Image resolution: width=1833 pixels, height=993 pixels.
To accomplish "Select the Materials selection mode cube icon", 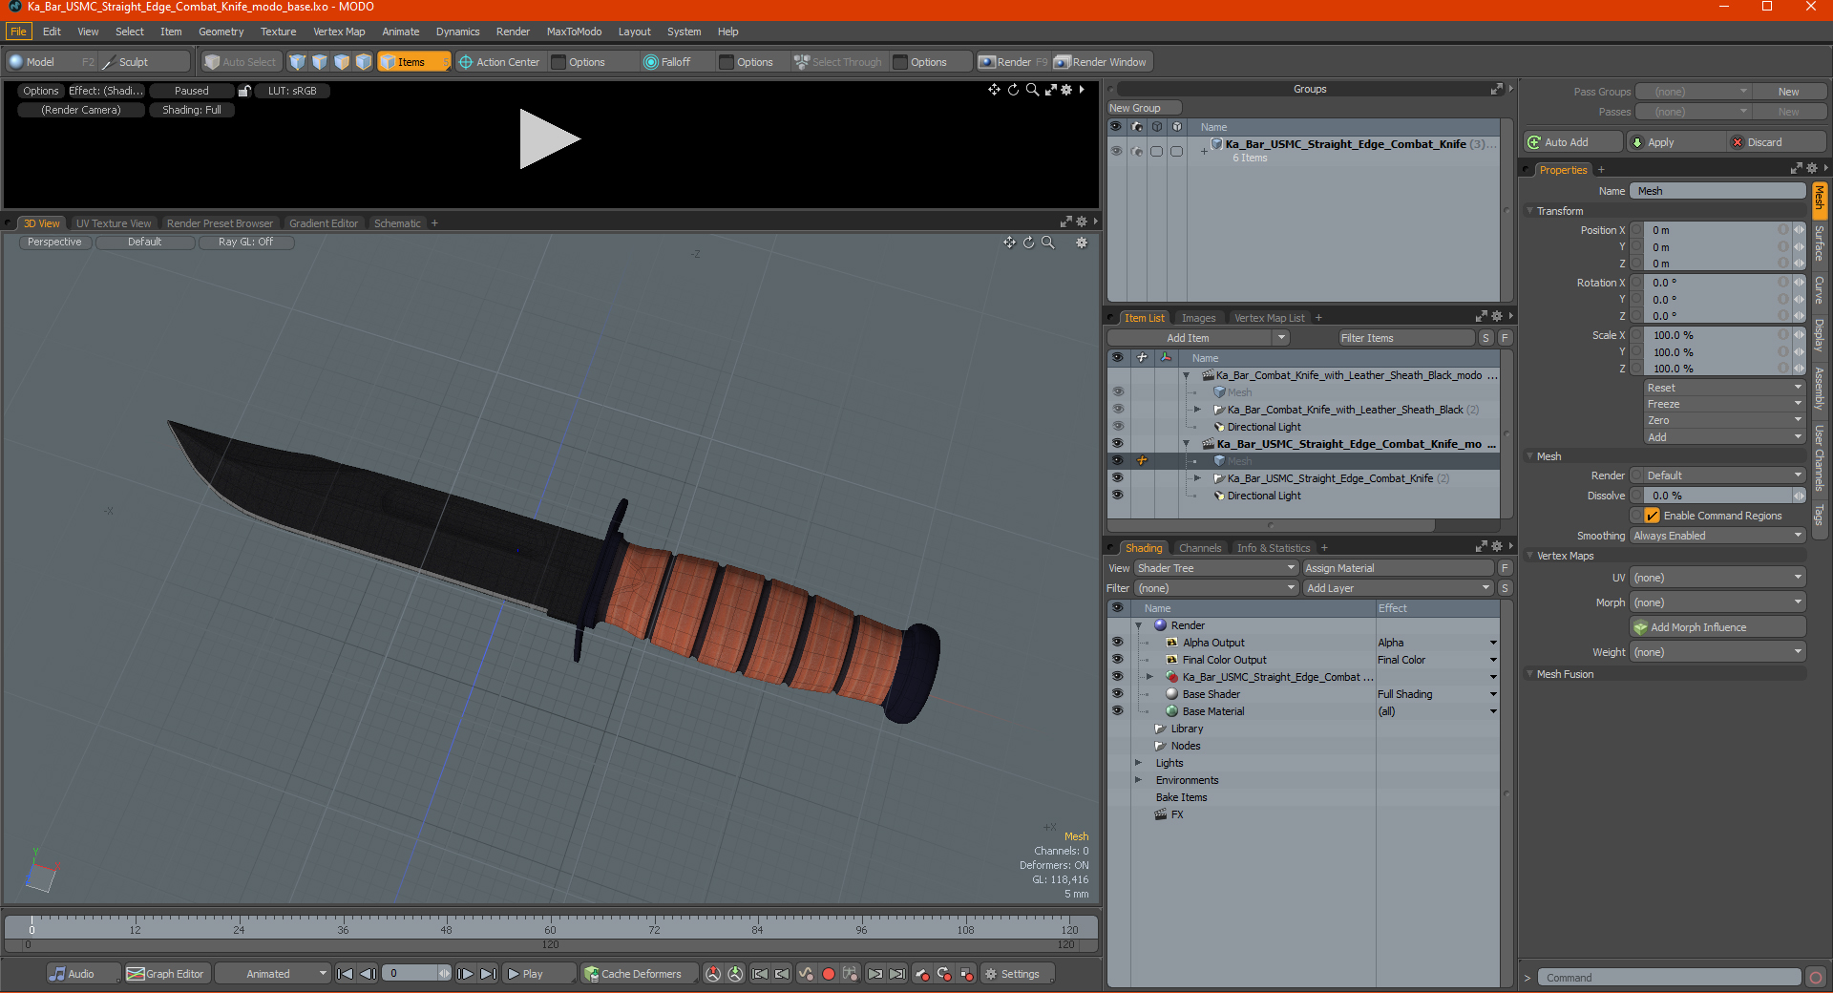I will pos(364,62).
